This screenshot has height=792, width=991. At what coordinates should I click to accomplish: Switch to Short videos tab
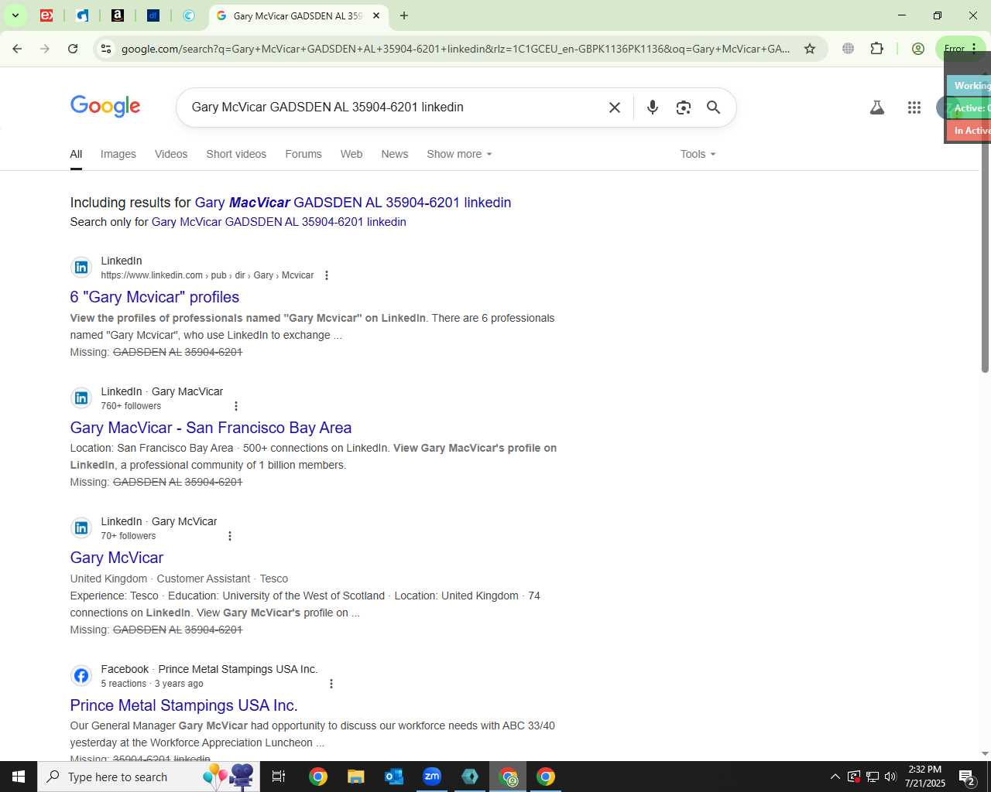click(x=236, y=154)
